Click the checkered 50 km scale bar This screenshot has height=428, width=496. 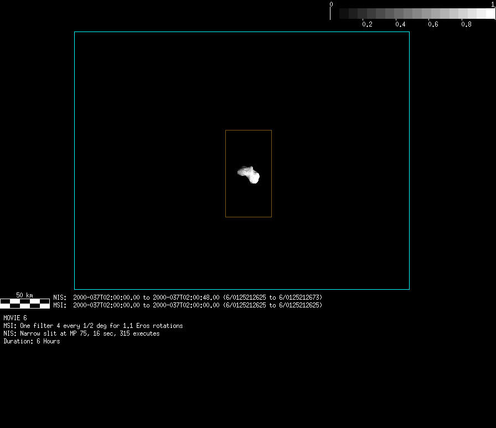(x=25, y=303)
